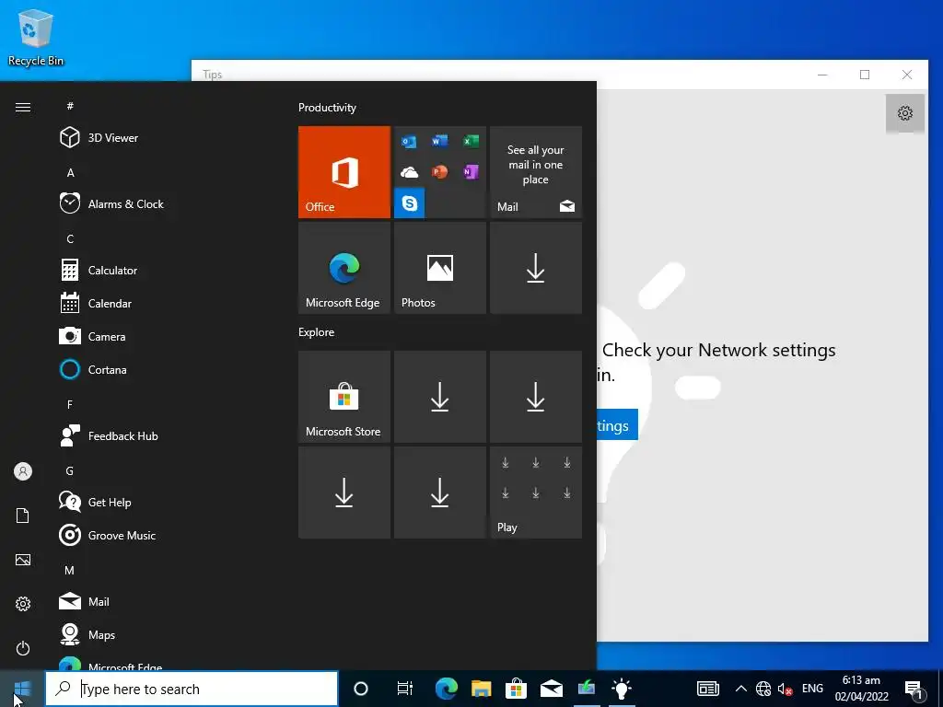Screen dimensions: 943x707
Task: Open Microsoft Store on taskbar
Action: pos(516,689)
